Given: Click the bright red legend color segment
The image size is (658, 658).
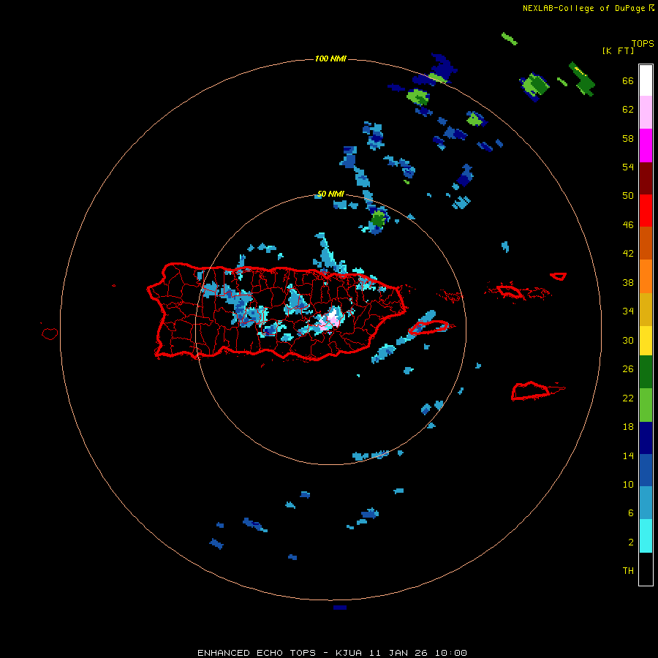Looking at the screenshot, I should (646, 211).
